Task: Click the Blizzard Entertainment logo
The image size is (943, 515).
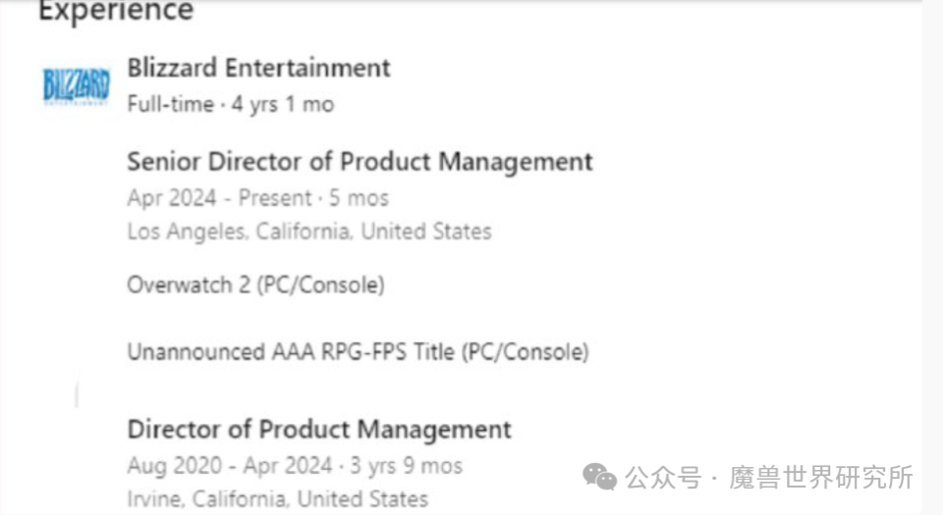Action: coord(76,85)
